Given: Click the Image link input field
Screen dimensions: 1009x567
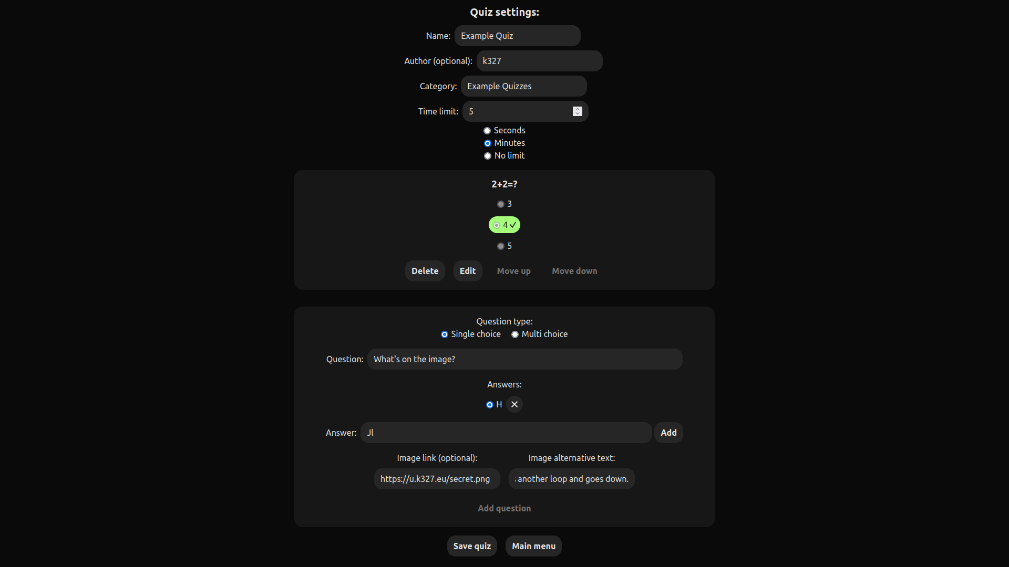Looking at the screenshot, I should pos(437,479).
